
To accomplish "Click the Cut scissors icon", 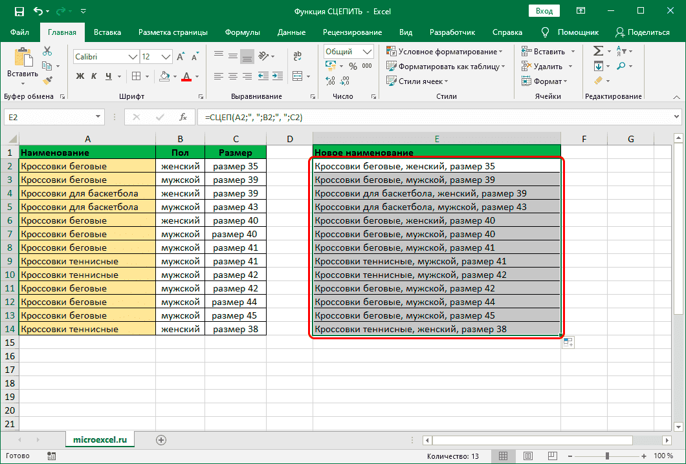I will click(47, 52).
